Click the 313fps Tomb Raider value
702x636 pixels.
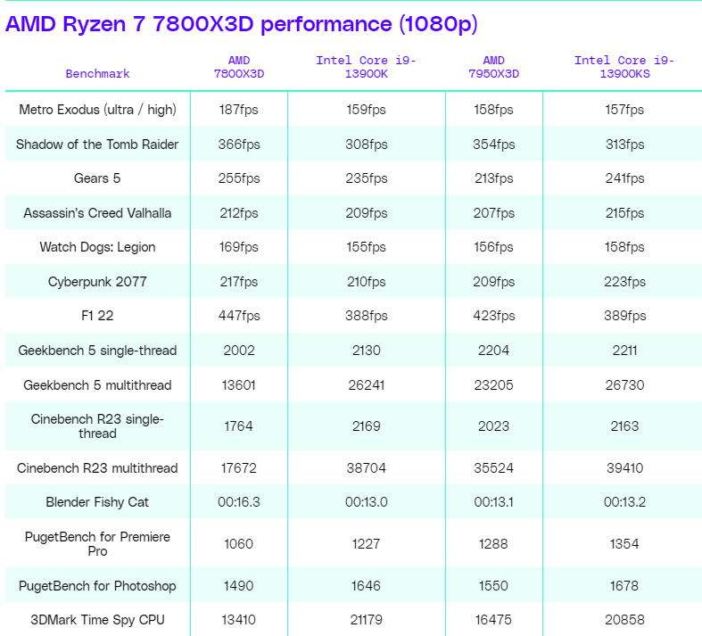(624, 145)
